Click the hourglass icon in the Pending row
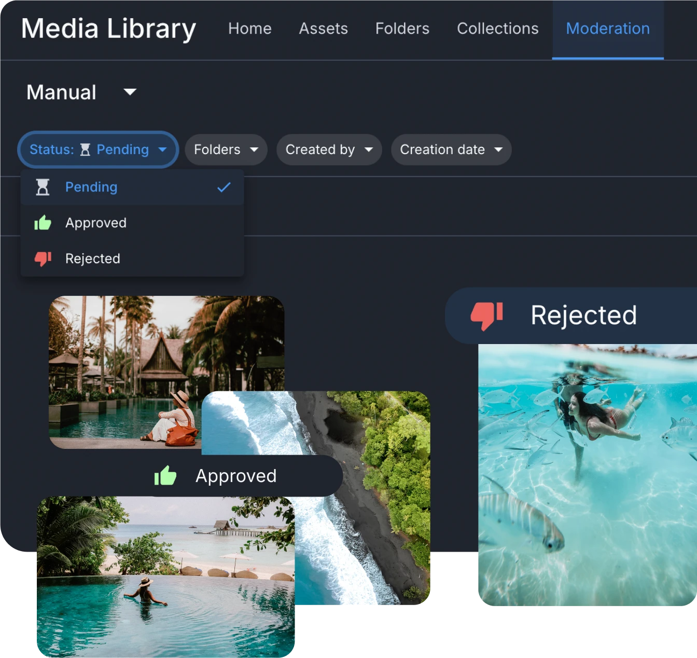Viewport: 697px width, 658px height. point(43,187)
